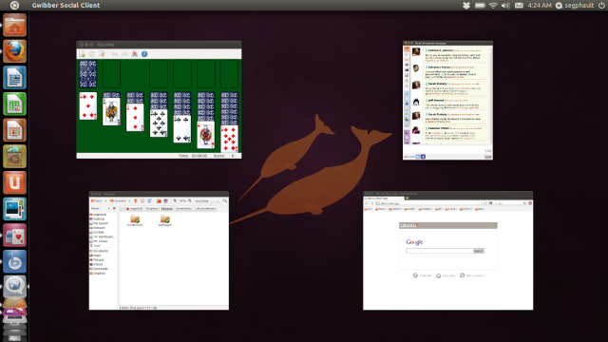
Task: Click the Screenshots path bar button
Action: [183, 209]
